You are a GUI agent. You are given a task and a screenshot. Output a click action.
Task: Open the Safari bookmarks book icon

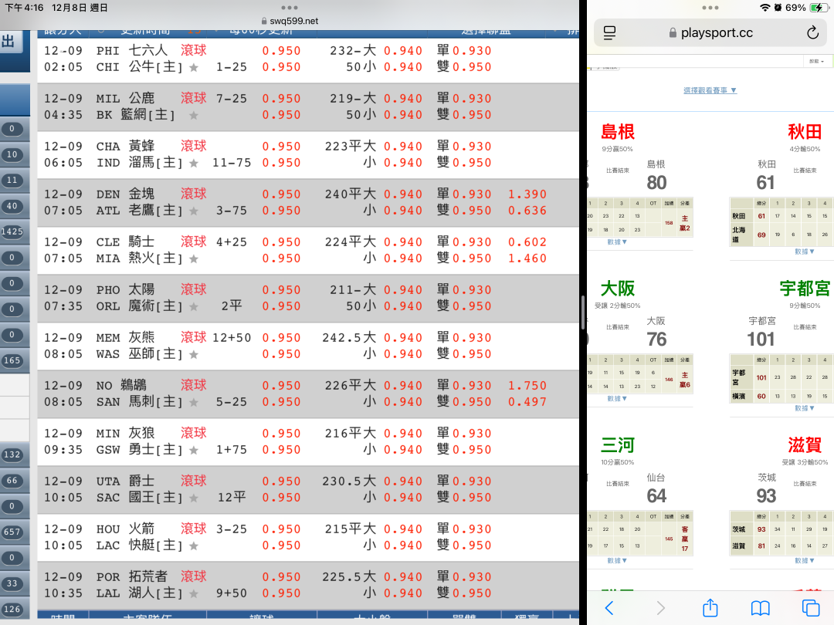tap(760, 607)
